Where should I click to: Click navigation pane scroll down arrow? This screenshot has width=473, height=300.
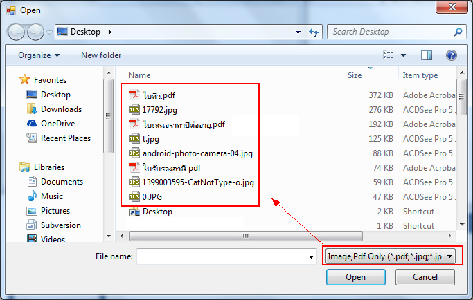click(109, 236)
